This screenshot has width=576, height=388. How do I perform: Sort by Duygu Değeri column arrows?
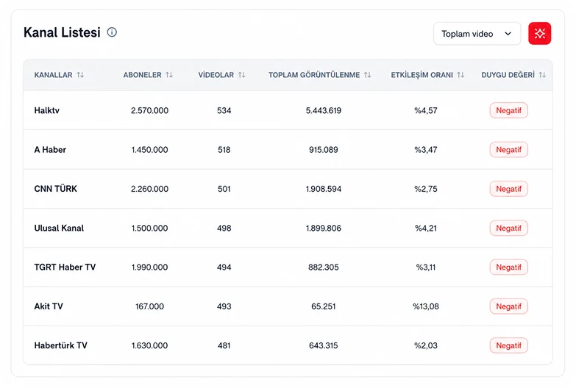[x=542, y=75]
